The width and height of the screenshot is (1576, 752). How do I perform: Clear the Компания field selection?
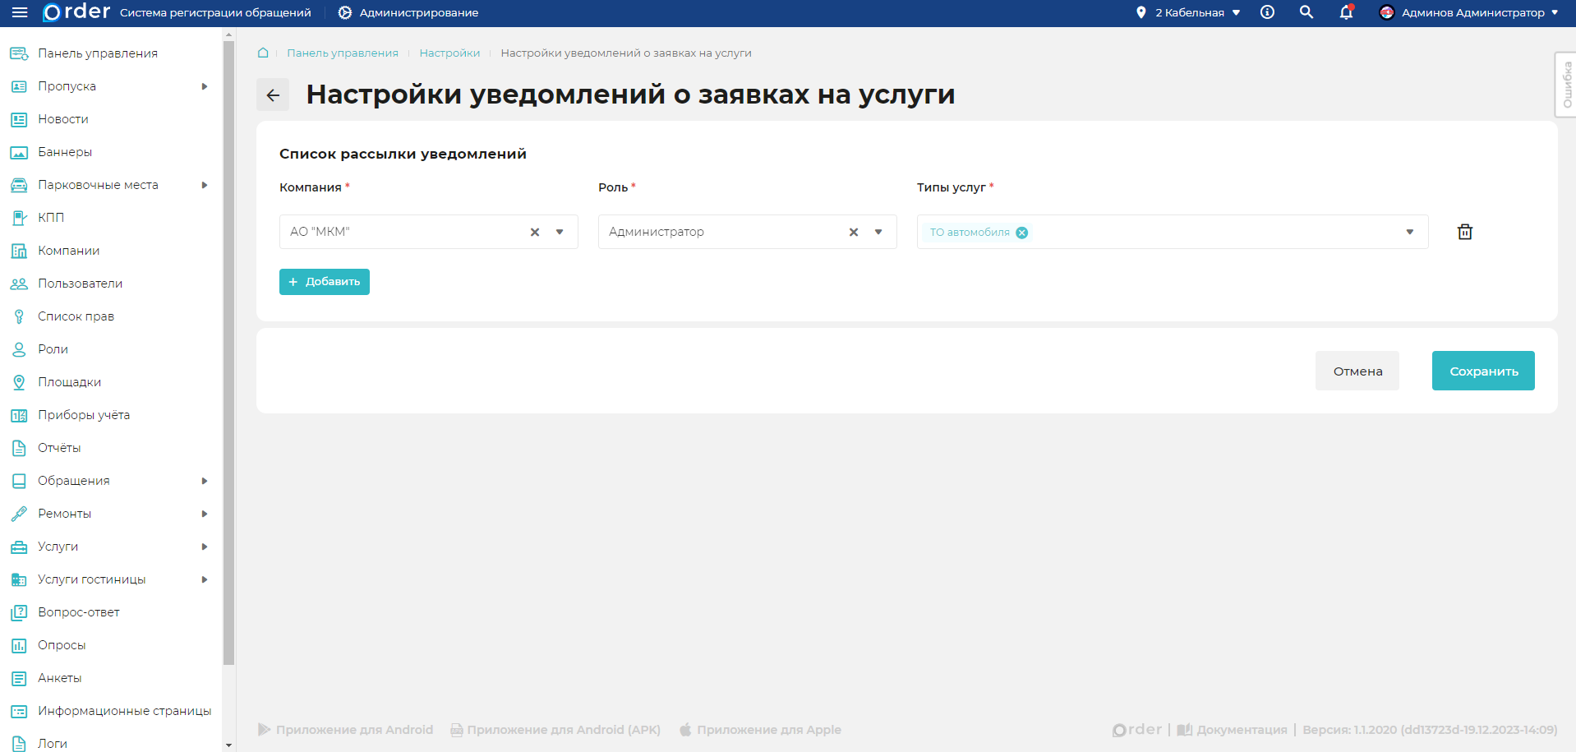tap(534, 232)
